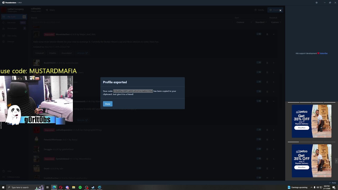Open the Disabled Custom dropdown
Viewport: 338px width, 190px height.
click(x=276, y=22)
